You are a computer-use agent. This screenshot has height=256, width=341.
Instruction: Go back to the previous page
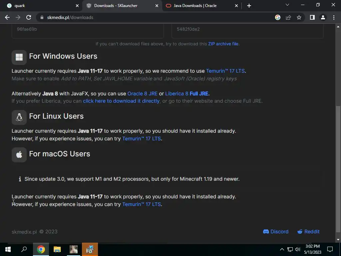7,17
